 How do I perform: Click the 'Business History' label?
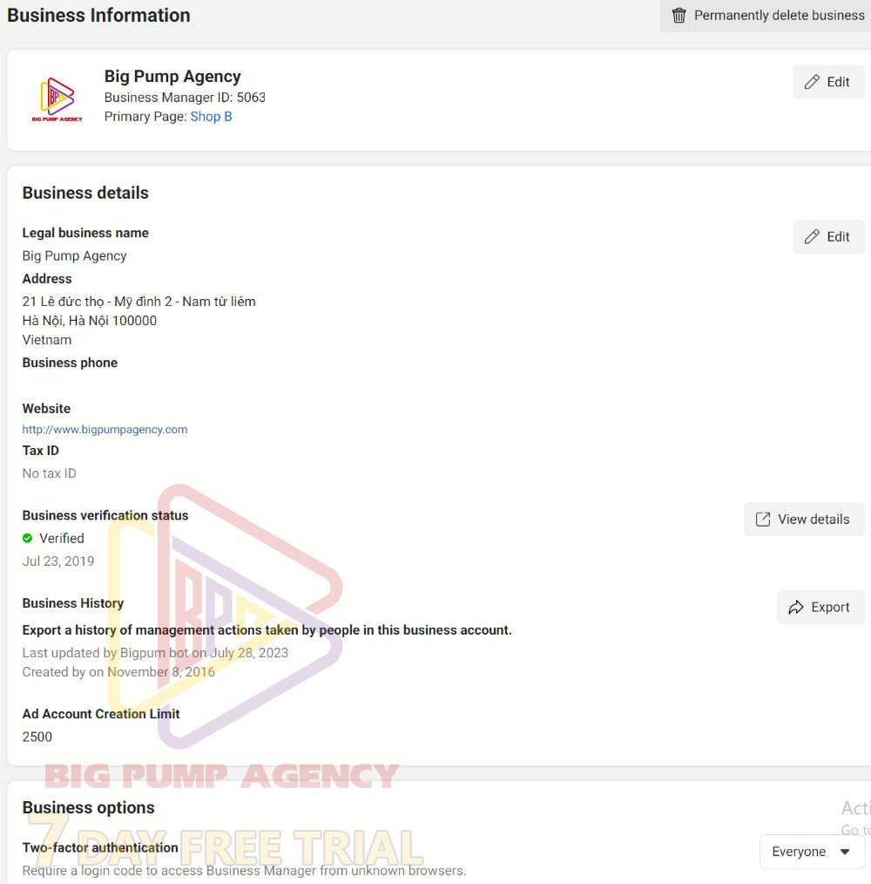pos(72,602)
